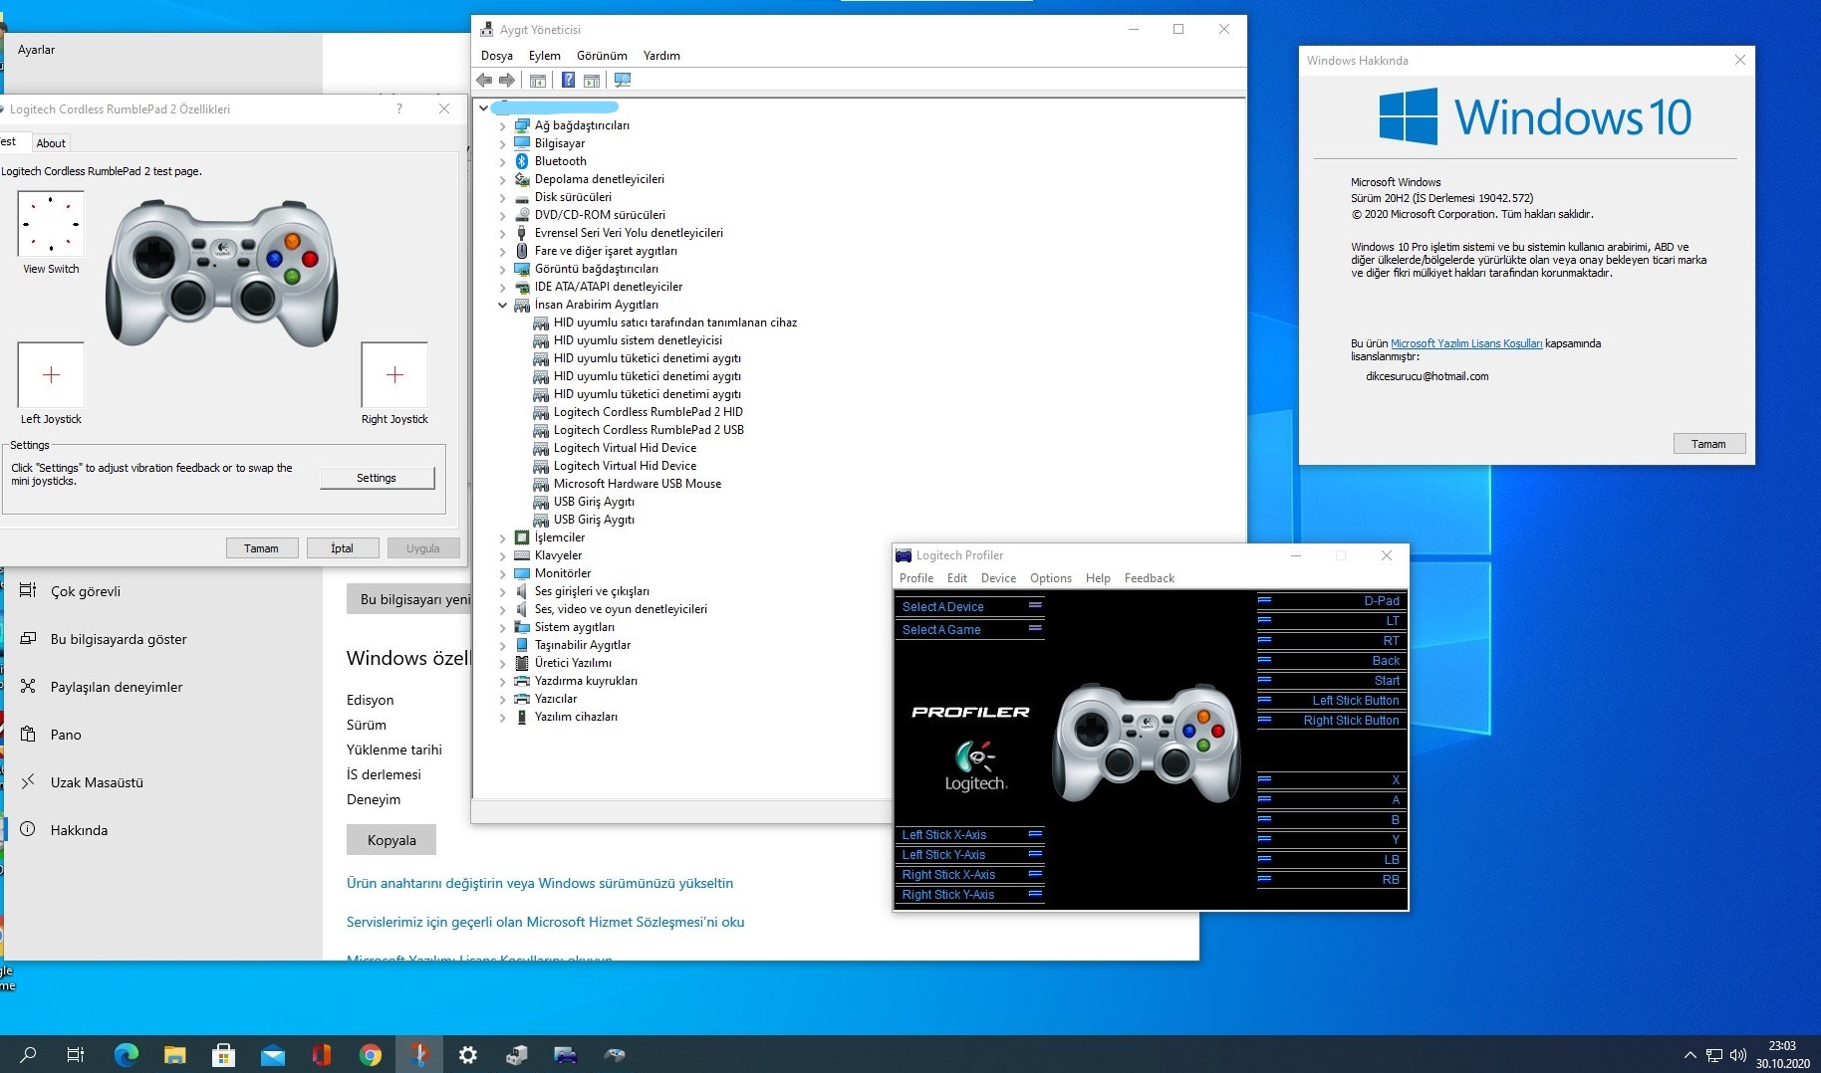Click Settings button in RumblePad properties

click(377, 478)
